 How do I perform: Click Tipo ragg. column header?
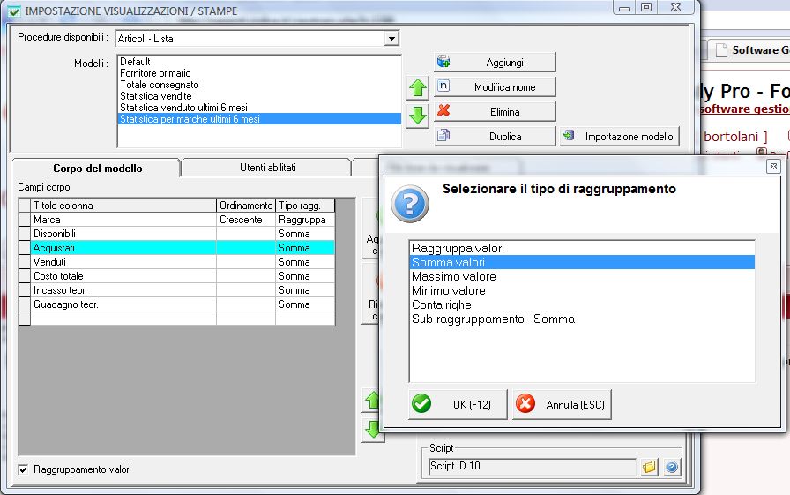[x=305, y=206]
